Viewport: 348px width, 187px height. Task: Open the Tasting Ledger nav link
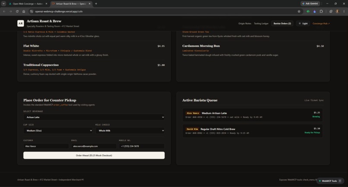(x=261, y=24)
